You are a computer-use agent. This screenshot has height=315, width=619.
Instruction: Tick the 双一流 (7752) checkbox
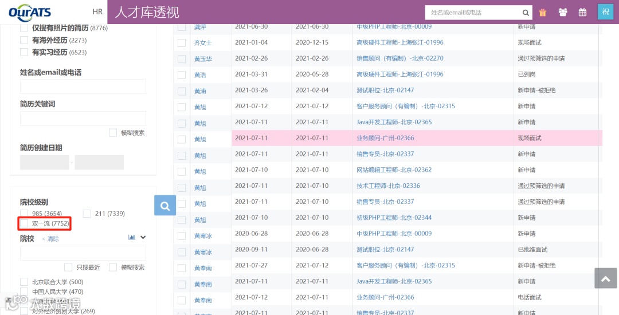tap(24, 223)
